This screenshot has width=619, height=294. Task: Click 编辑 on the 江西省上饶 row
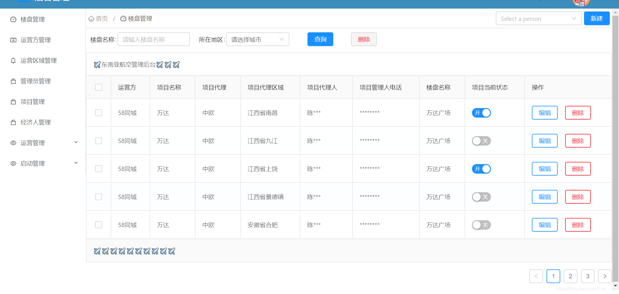pyautogui.click(x=544, y=169)
